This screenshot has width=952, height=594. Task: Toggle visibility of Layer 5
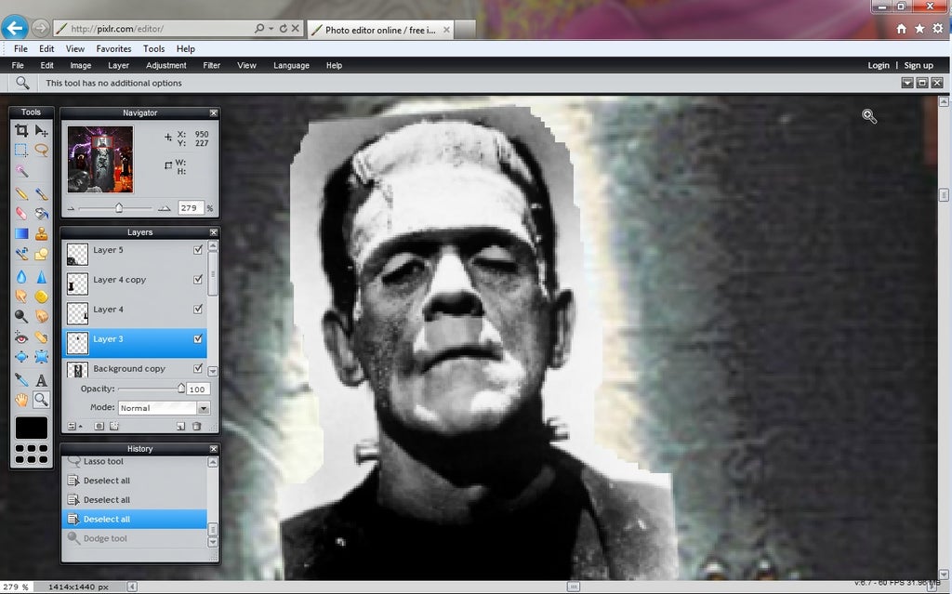(x=198, y=250)
